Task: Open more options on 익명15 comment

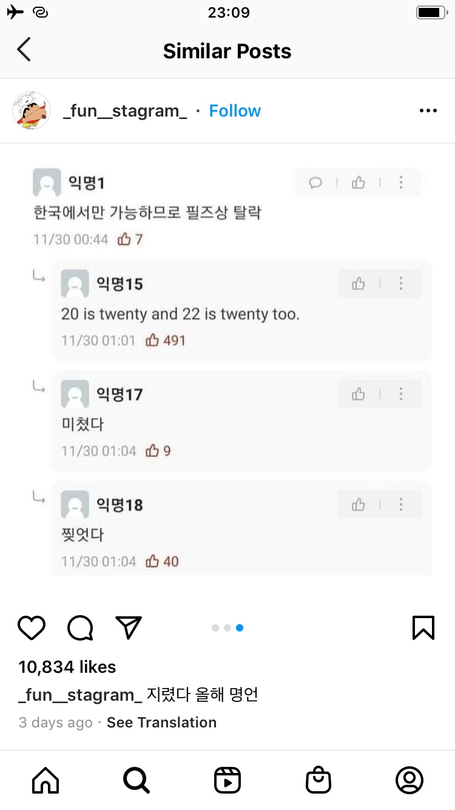Action: click(401, 284)
